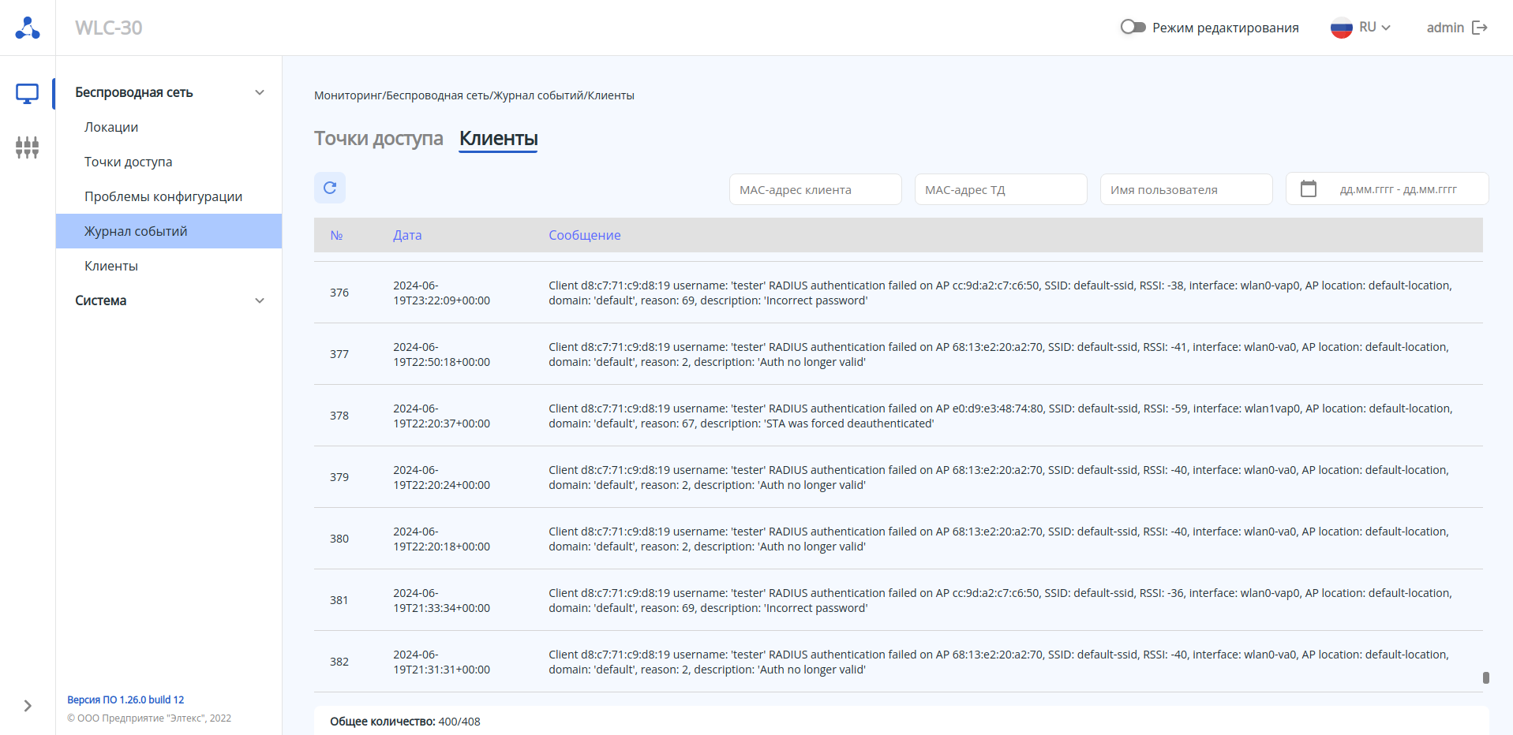
Task: Open Локации in the sidebar
Action: pos(111,127)
